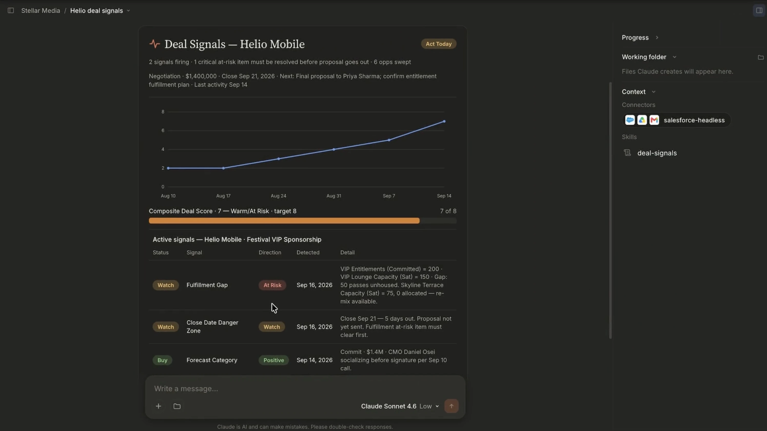Click the Sep 16, 2026 date in Fulfillment Gap row
767x431 pixels.
point(314,285)
